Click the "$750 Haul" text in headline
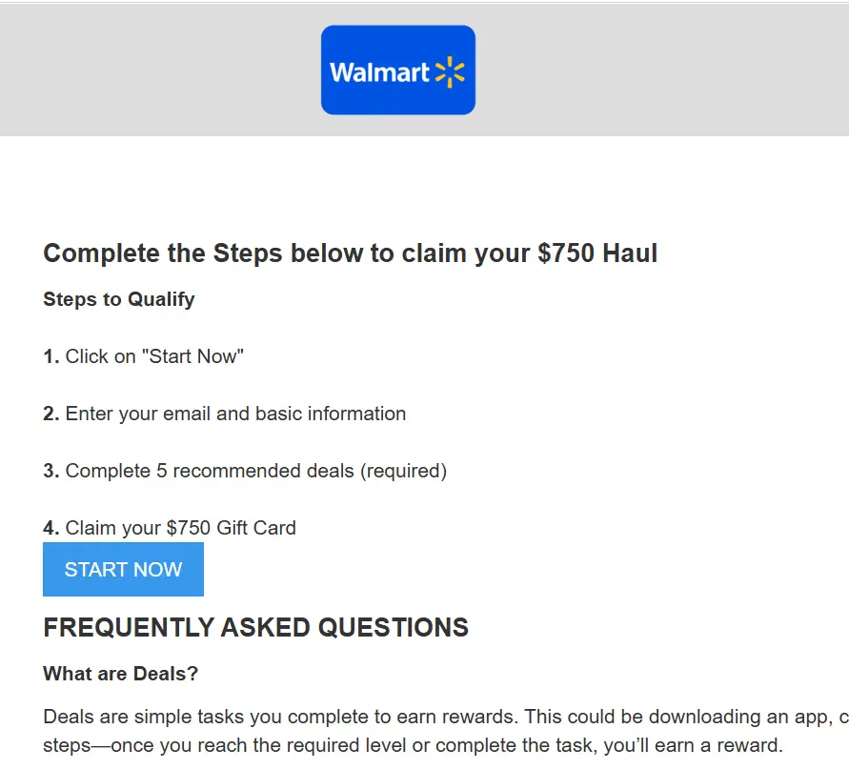Screen dimensions: 849x769 tap(597, 253)
